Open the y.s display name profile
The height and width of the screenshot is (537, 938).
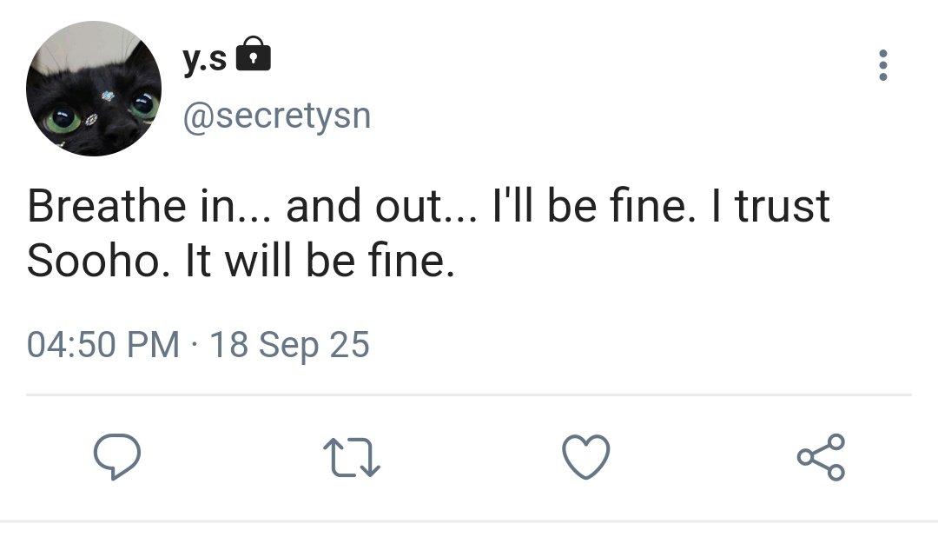click(205, 57)
